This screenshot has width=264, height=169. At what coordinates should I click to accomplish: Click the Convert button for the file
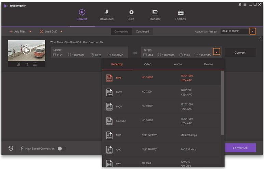(240, 53)
